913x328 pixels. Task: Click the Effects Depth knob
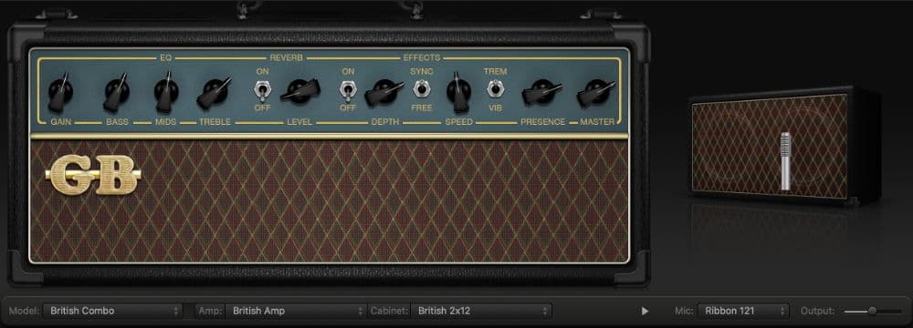click(384, 92)
